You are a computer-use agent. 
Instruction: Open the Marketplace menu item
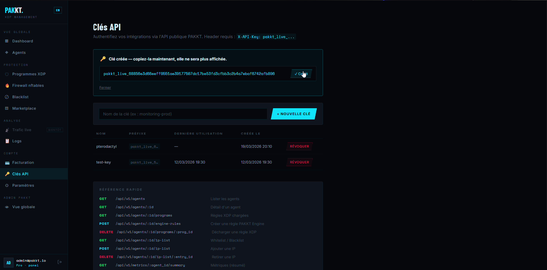(24, 109)
